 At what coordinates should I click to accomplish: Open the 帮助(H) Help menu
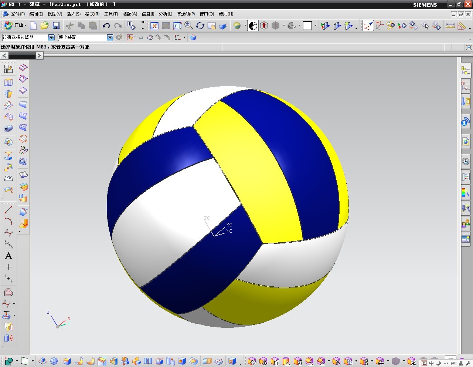click(x=226, y=14)
